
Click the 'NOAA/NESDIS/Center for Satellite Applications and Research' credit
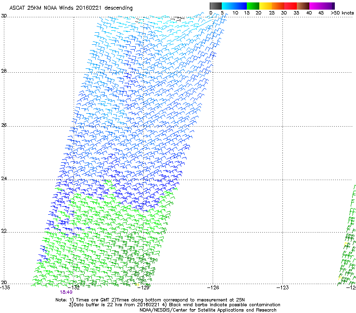pos(208,310)
